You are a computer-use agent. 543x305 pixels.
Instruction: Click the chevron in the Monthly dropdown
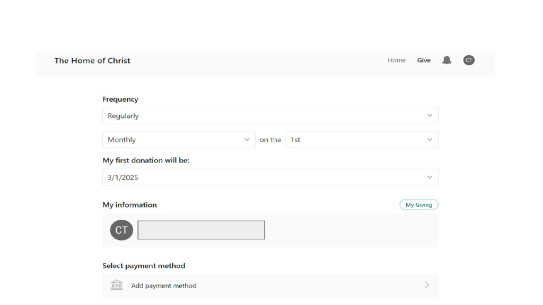click(x=247, y=140)
